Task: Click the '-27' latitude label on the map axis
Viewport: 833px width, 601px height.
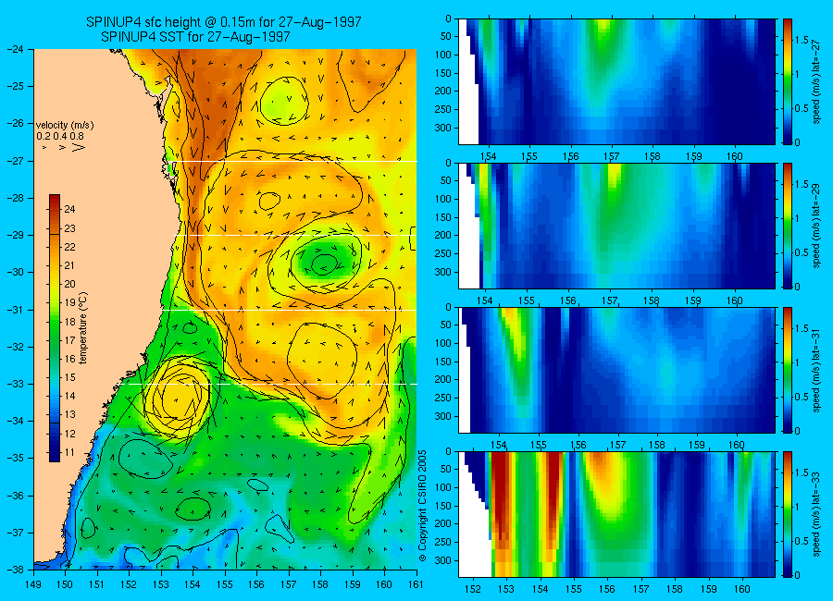Action: 15,160
